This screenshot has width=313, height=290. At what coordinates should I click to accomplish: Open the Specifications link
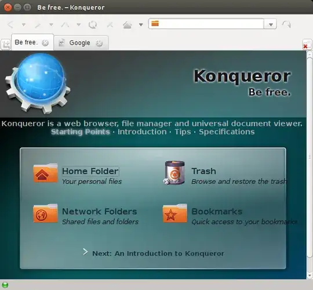point(227,132)
